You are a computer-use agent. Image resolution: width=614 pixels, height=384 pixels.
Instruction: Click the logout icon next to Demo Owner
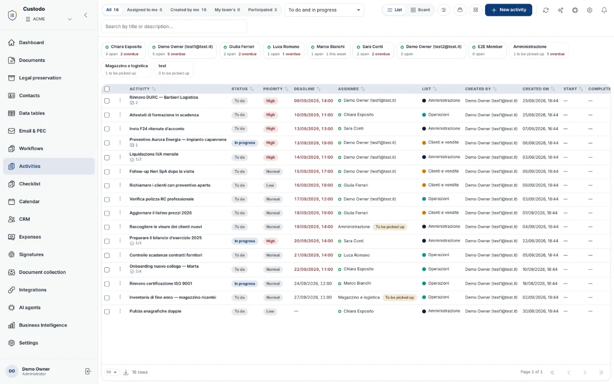coord(88,371)
